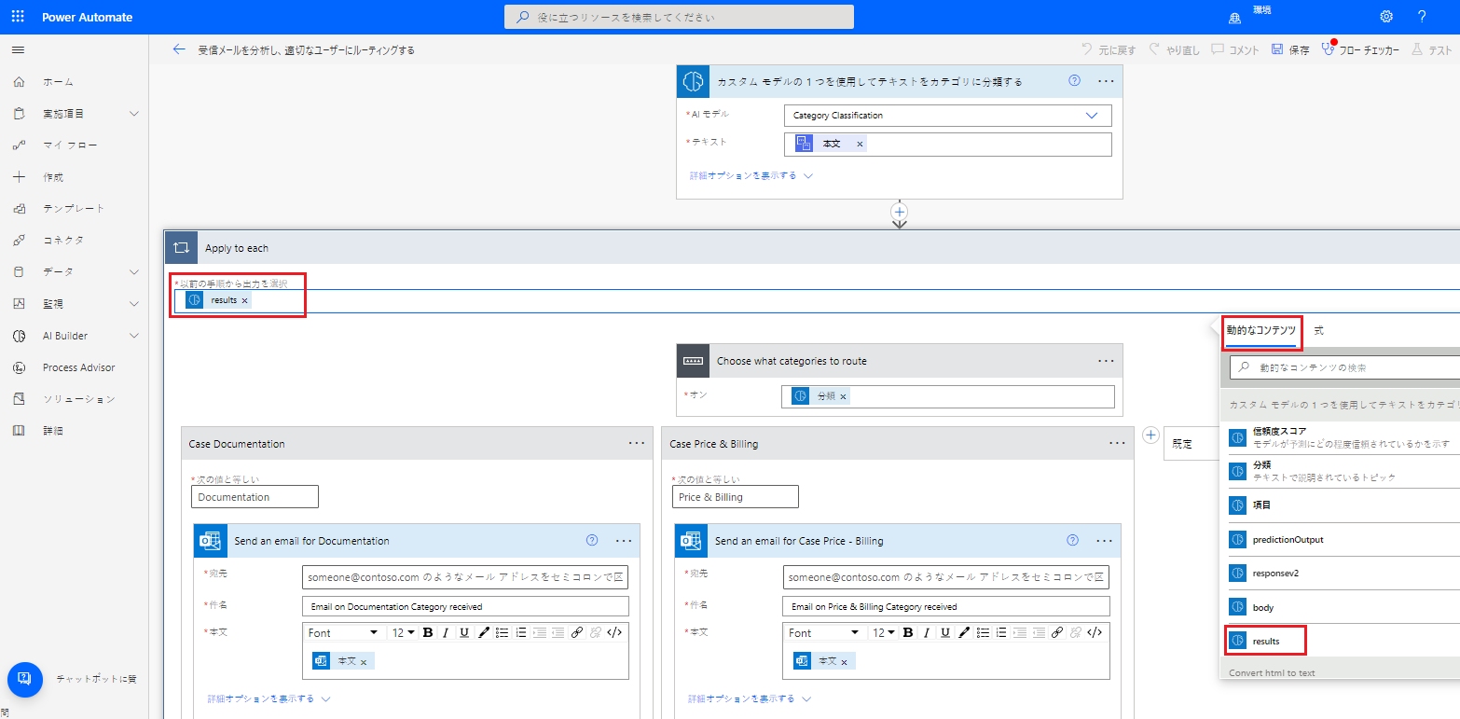Screen dimensions: 1460x719
Task: Open the help question mark in the header
Action: coord(1422,17)
